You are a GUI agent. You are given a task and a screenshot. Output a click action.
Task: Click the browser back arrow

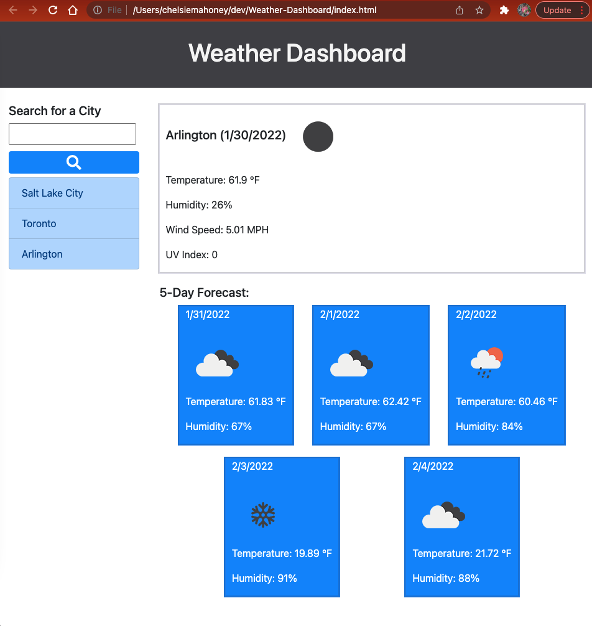(13, 10)
